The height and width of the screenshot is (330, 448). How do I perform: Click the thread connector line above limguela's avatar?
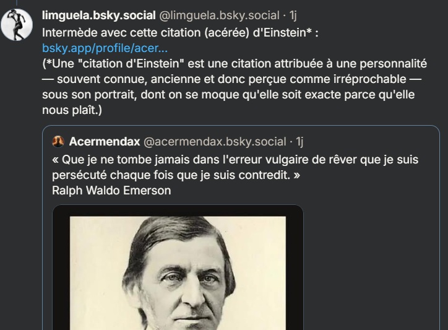[x=17, y=3]
